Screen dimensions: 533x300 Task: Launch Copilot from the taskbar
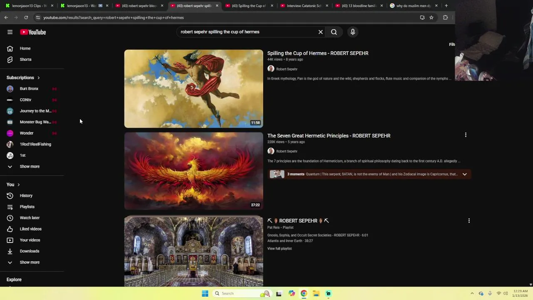[291, 293]
